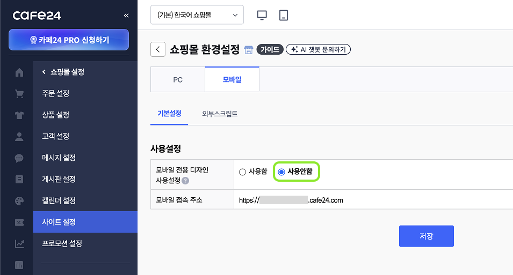
Task: Open the t-shirt products icon
Action: click(x=19, y=115)
